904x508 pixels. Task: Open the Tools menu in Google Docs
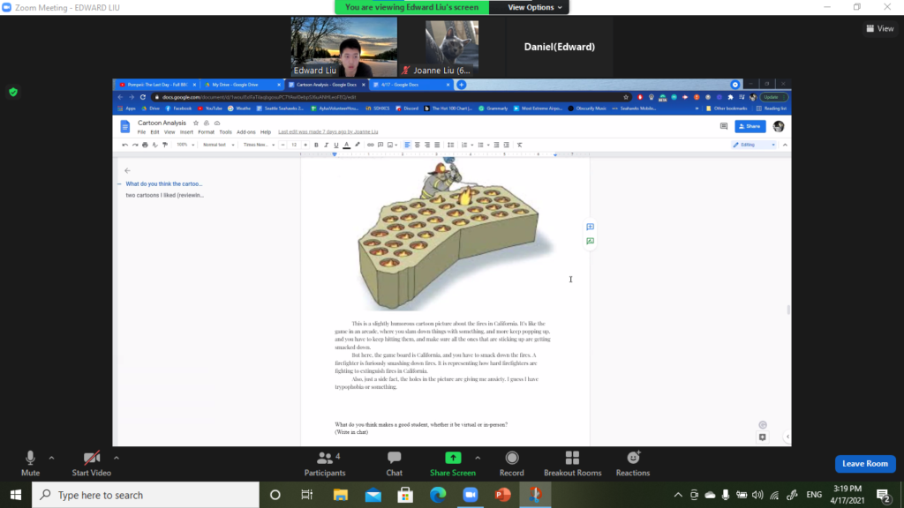coord(225,132)
